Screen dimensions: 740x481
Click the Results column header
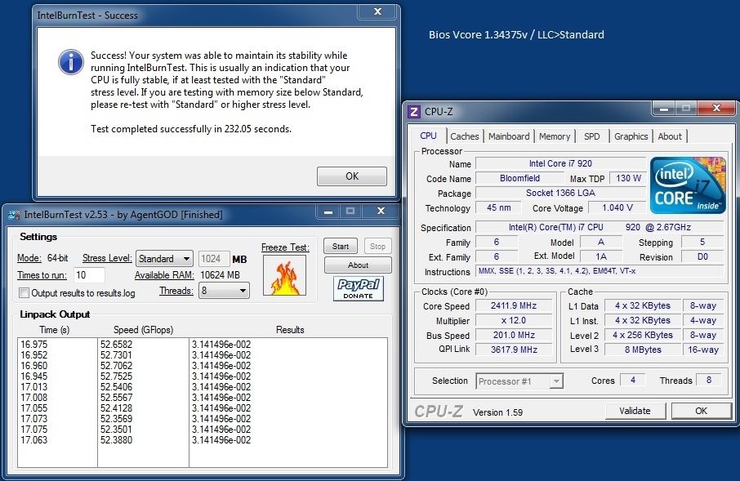coord(290,330)
